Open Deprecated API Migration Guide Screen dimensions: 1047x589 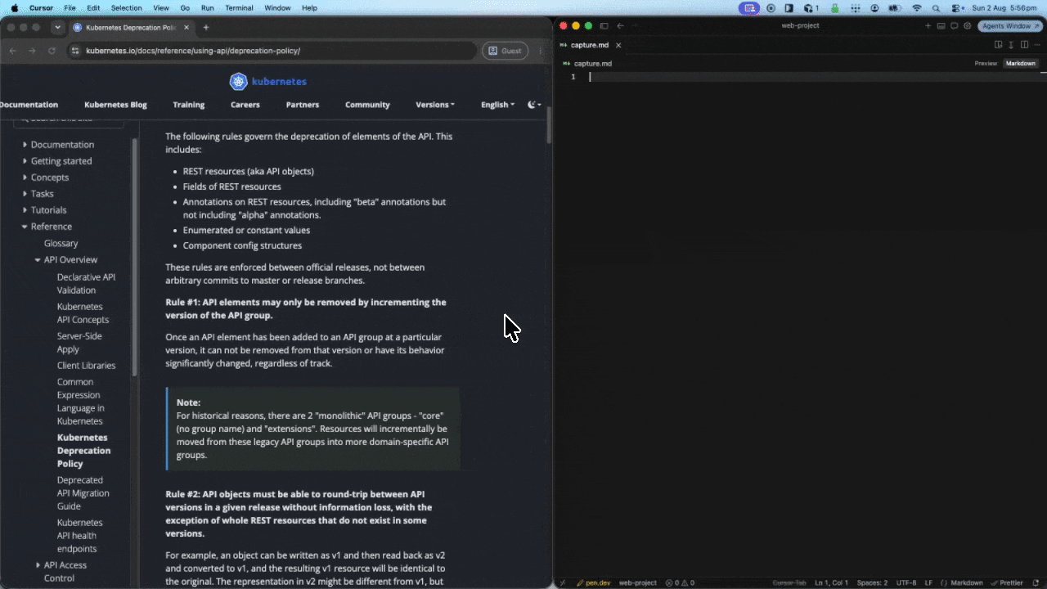click(x=83, y=492)
